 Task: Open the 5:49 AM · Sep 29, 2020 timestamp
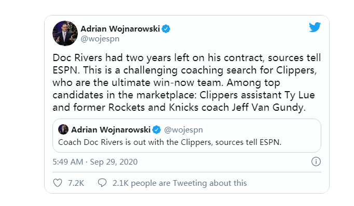(x=95, y=162)
